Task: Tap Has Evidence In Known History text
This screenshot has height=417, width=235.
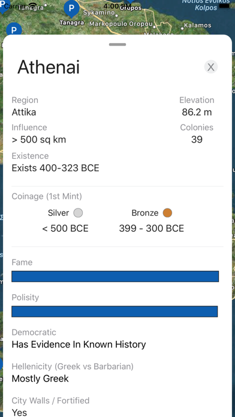Action: click(x=79, y=345)
